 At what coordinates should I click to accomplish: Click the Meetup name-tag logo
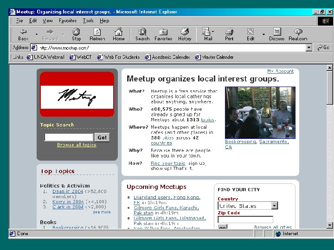click(77, 94)
